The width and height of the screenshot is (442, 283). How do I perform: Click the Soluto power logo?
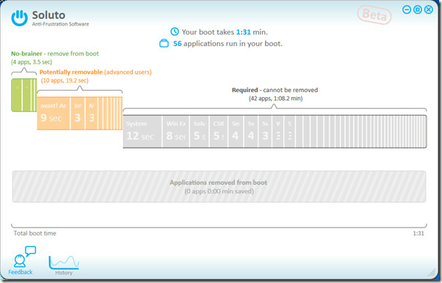coord(20,18)
